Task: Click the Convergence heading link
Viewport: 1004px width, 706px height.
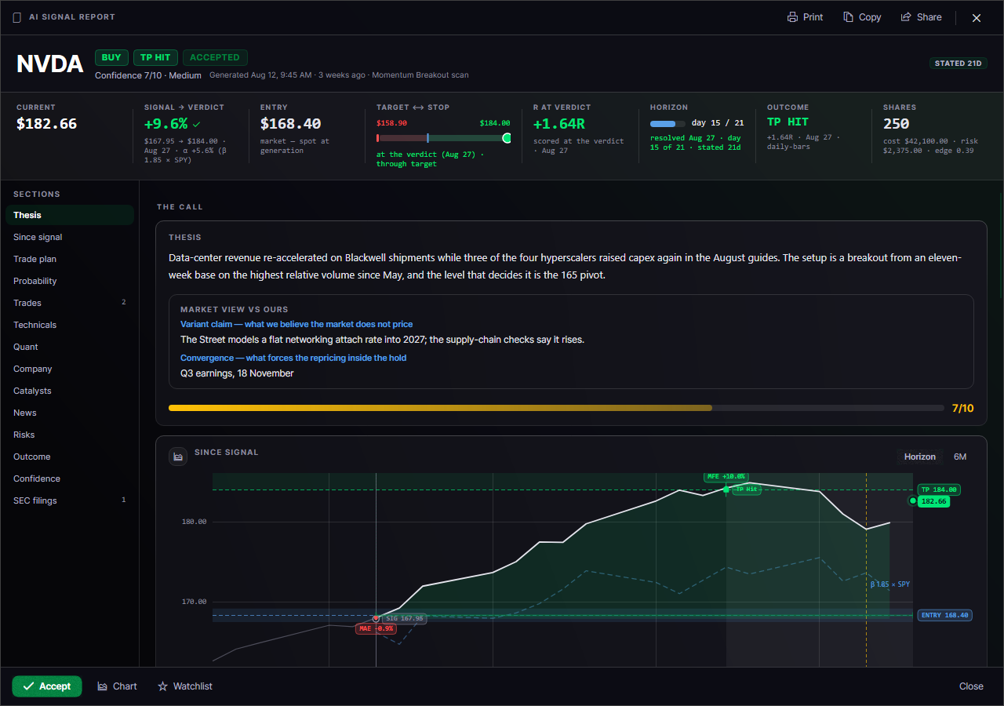Action: point(293,358)
